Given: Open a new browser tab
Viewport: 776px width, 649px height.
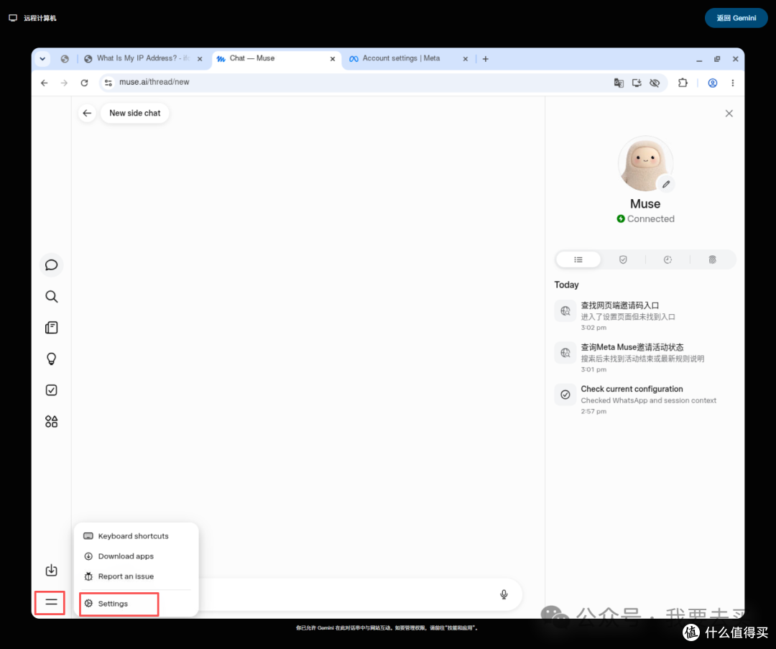Looking at the screenshot, I should click(x=486, y=59).
